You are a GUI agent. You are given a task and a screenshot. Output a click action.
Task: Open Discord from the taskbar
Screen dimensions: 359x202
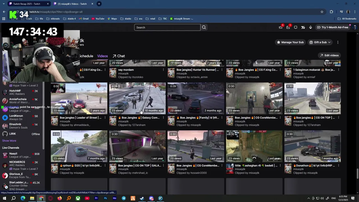(x=151, y=198)
